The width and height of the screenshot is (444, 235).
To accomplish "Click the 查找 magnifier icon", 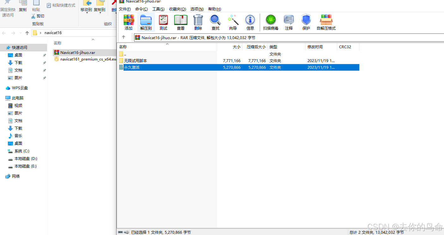I will click(x=216, y=22).
